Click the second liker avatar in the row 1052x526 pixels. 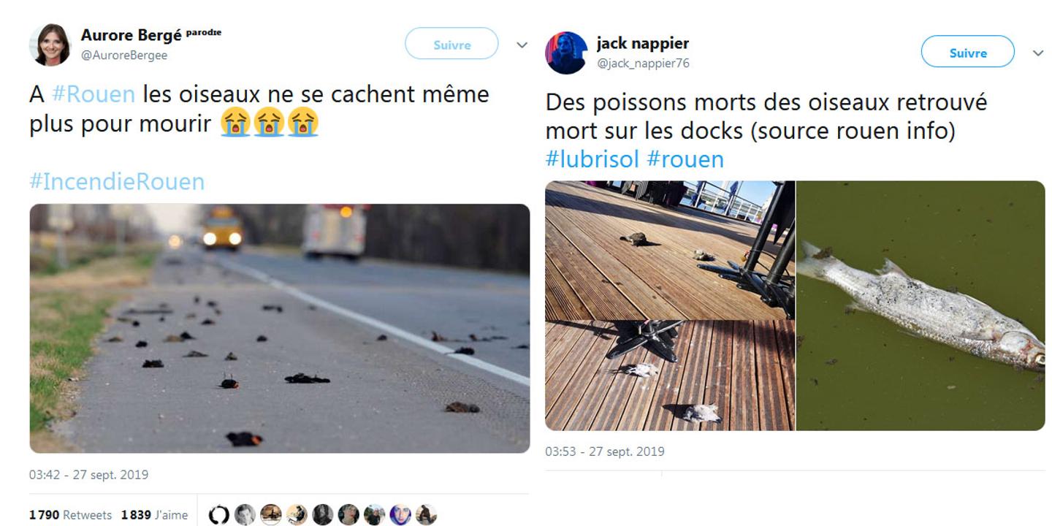tap(245, 515)
